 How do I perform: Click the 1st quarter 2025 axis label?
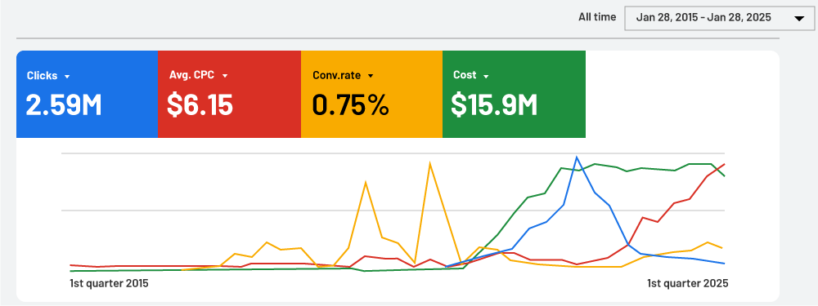pyautogui.click(x=688, y=284)
